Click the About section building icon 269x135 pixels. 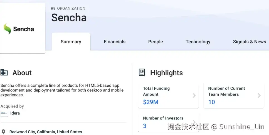click(4, 72)
